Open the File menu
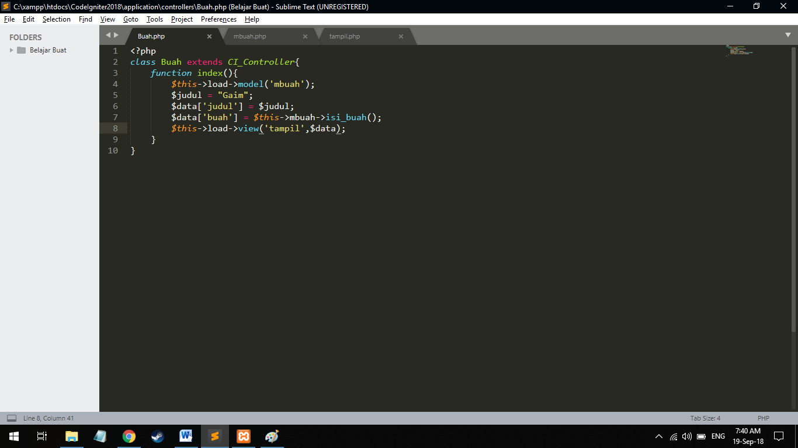The image size is (798, 448). pyautogui.click(x=9, y=19)
